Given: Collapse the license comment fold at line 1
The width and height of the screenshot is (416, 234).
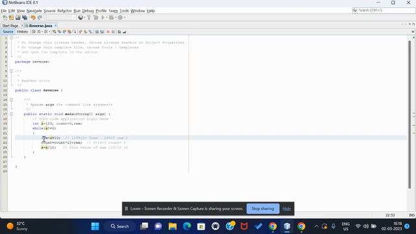Looking at the screenshot, I should click(x=12, y=38).
